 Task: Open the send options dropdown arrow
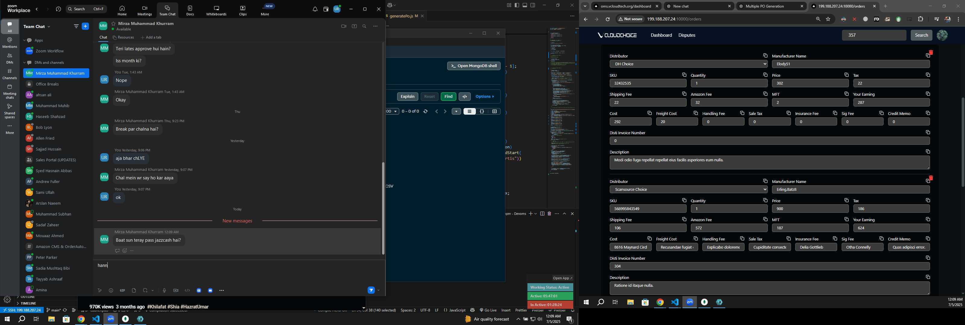click(379, 291)
